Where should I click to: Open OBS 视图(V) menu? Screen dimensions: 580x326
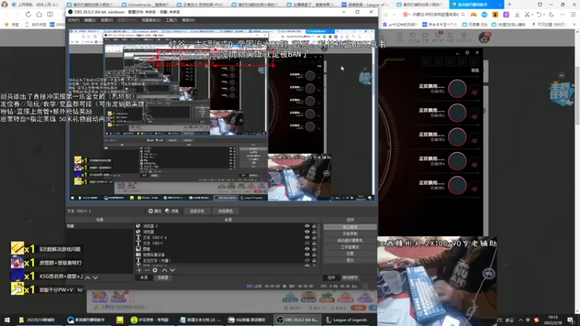pyautogui.click(x=107, y=20)
